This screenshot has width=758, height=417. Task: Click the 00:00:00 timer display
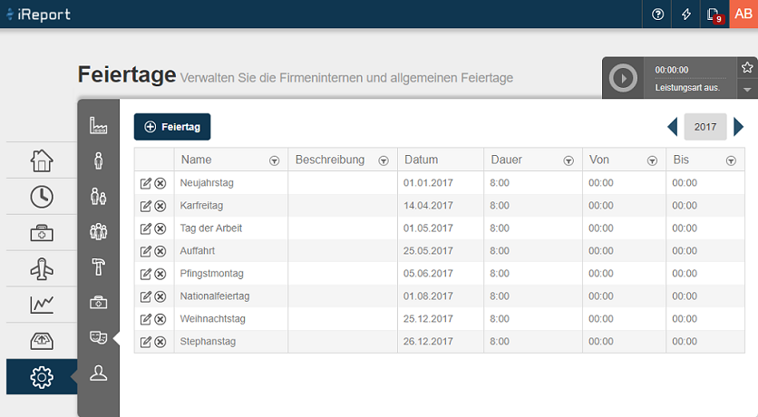click(x=672, y=70)
